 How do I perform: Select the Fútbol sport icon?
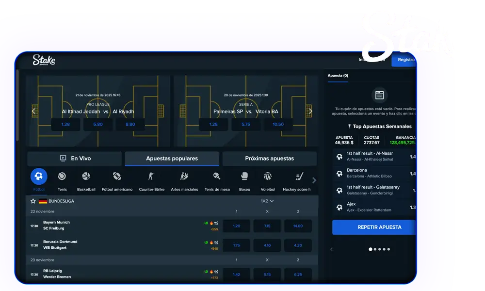click(39, 177)
